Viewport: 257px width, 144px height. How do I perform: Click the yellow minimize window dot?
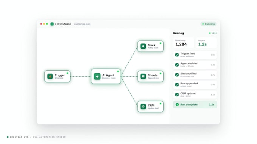(x=44, y=24)
